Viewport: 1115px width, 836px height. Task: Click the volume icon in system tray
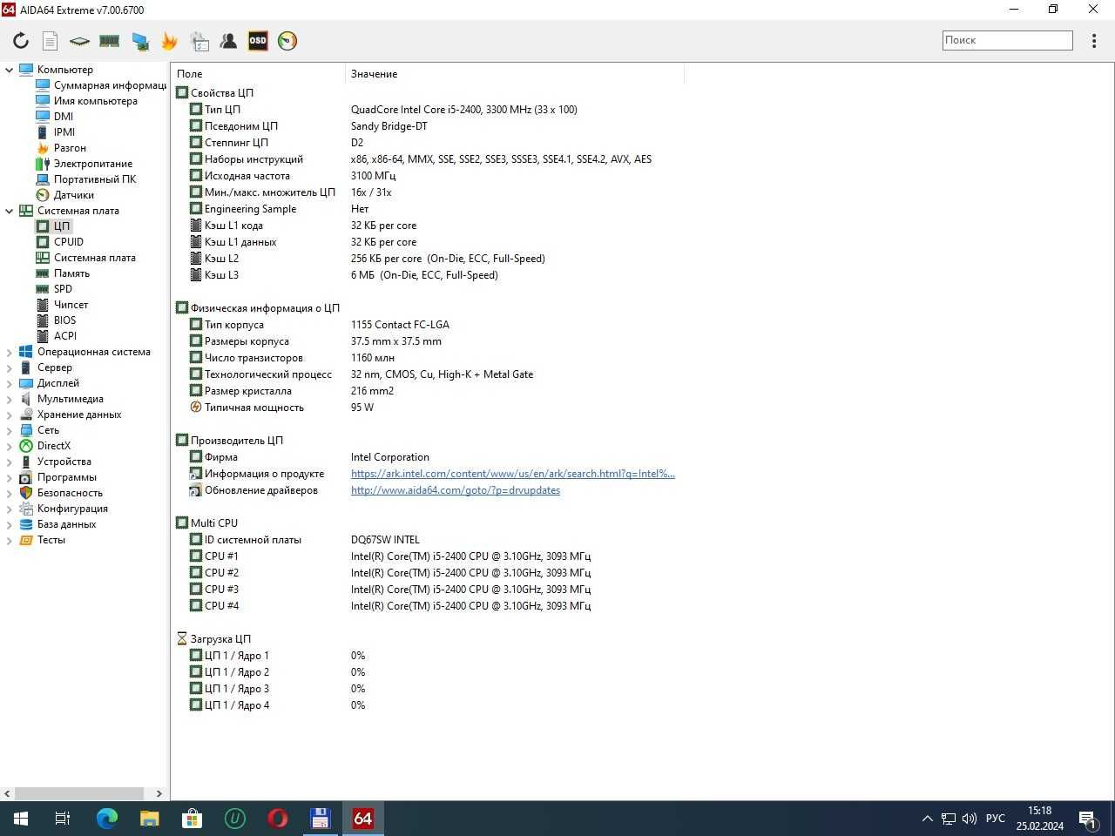pyautogui.click(x=970, y=819)
